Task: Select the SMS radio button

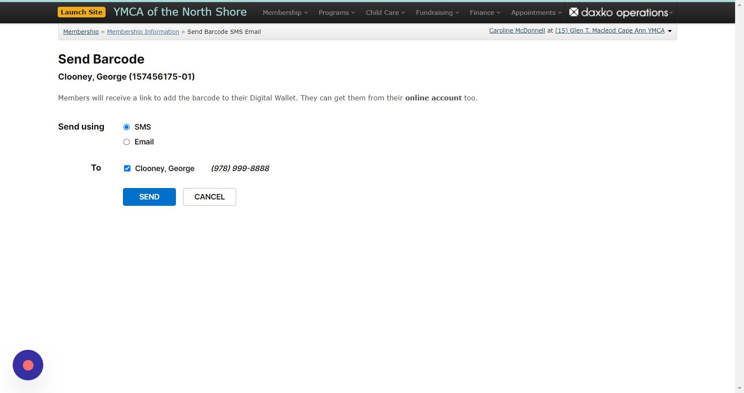Action: (126, 127)
